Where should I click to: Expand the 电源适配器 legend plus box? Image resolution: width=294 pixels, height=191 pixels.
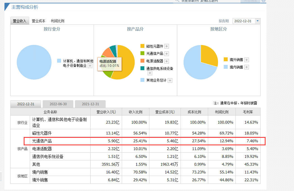167,61
